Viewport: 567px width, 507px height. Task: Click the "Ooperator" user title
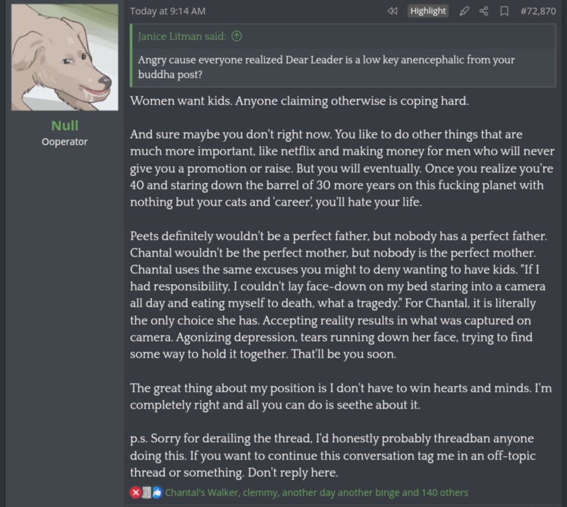(x=65, y=141)
